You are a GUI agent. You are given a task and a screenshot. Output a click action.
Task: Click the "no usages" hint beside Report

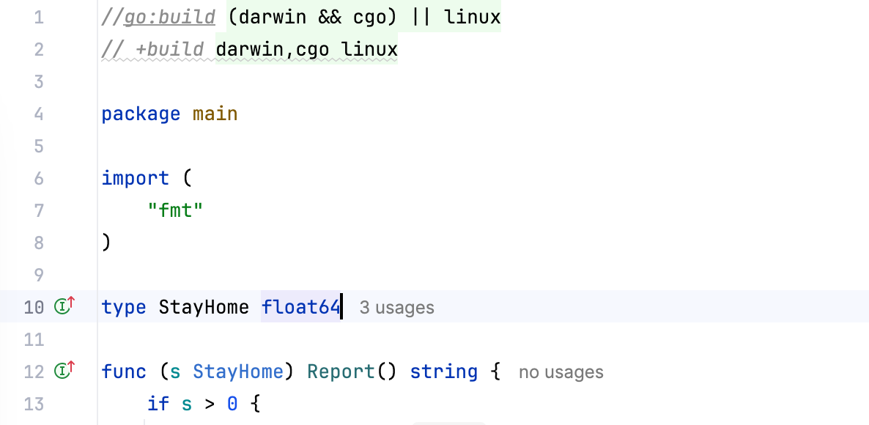click(561, 372)
